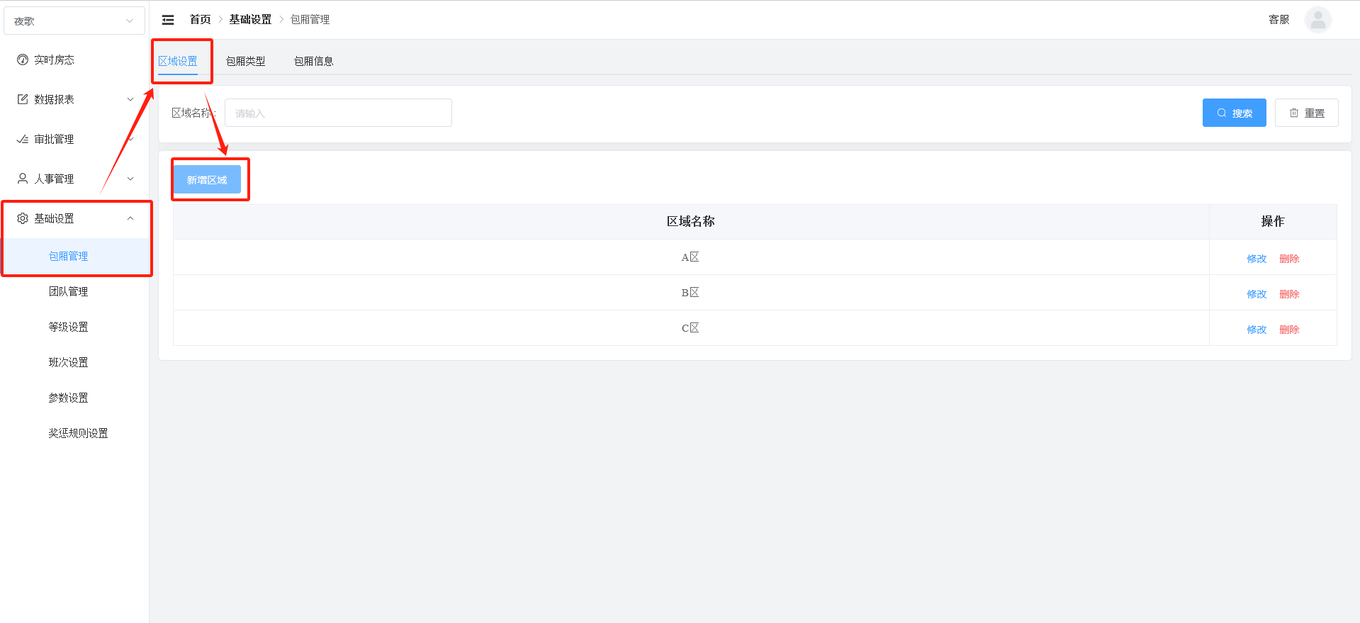Screen dimensions: 1360x623
Task: Click the 操作 column header
Action: (x=1273, y=222)
